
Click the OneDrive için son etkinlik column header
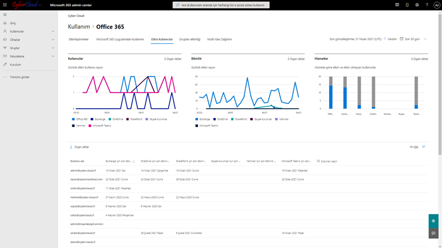(x=155, y=161)
